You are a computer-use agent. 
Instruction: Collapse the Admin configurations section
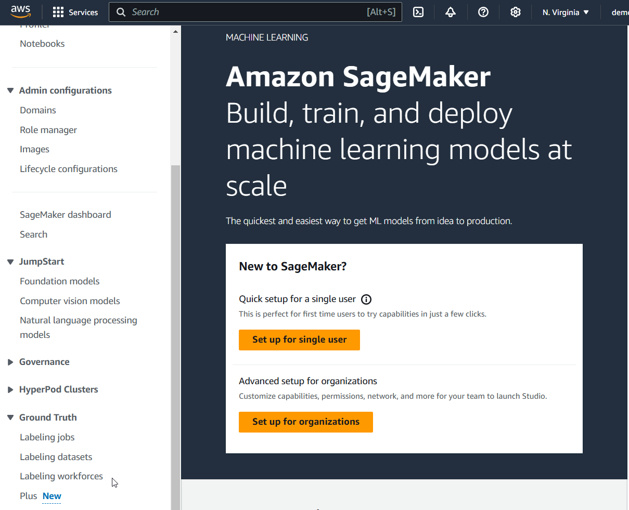(10, 90)
